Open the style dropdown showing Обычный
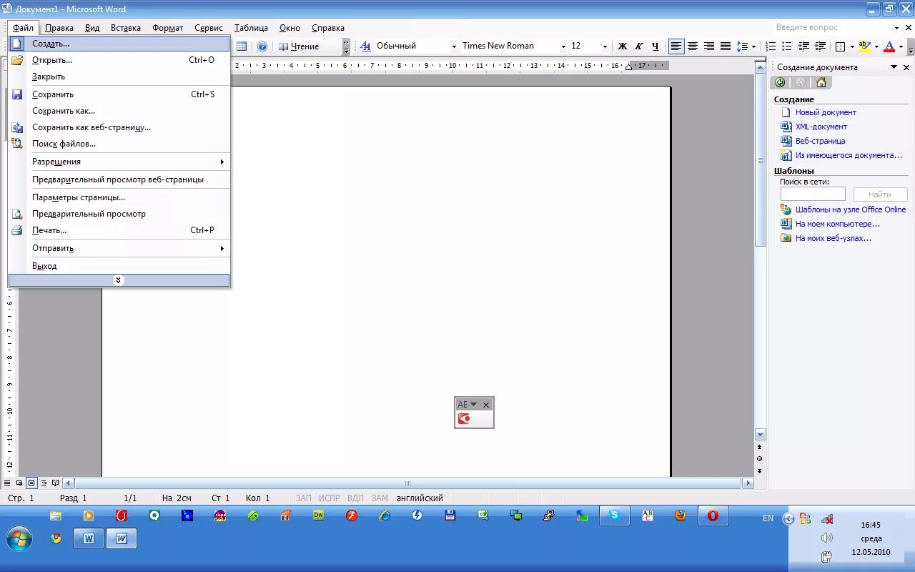Image resolution: width=915 pixels, height=572 pixels. click(x=454, y=46)
